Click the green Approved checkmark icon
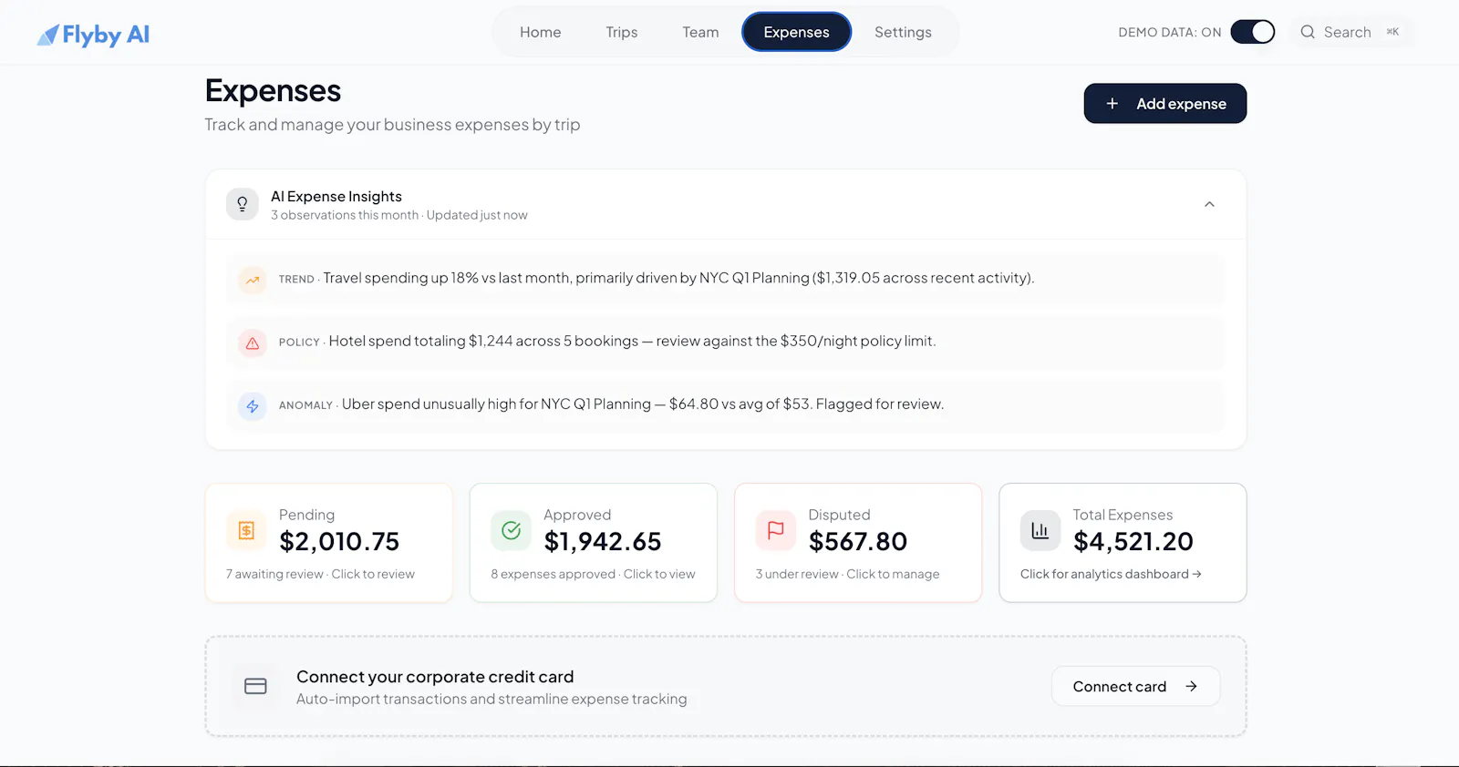The height and width of the screenshot is (767, 1459). click(x=511, y=530)
